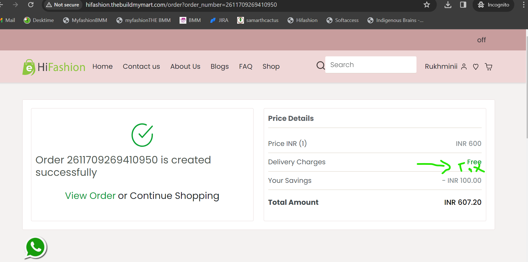Open the Indigenous Brains bookmark

(395, 20)
